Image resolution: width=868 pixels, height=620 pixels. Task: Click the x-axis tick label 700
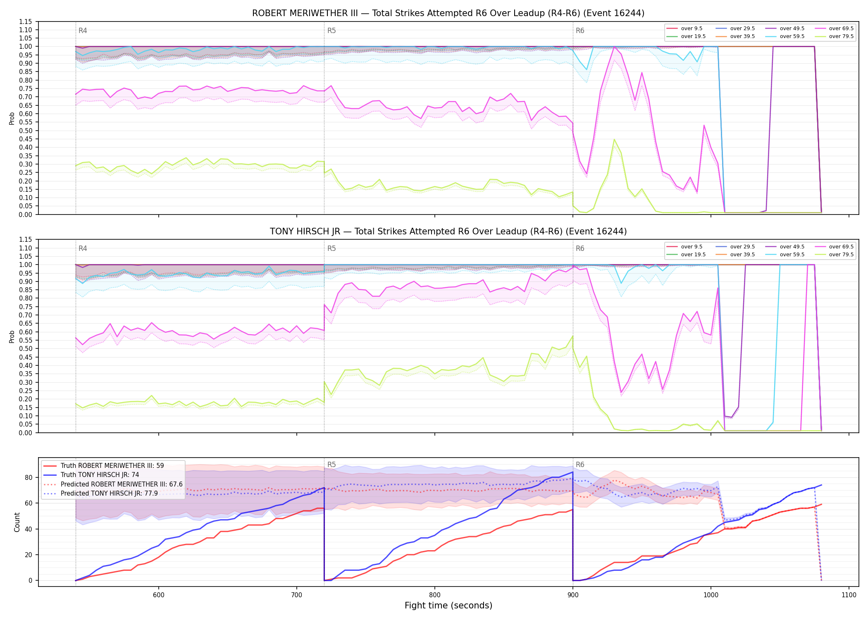(297, 595)
